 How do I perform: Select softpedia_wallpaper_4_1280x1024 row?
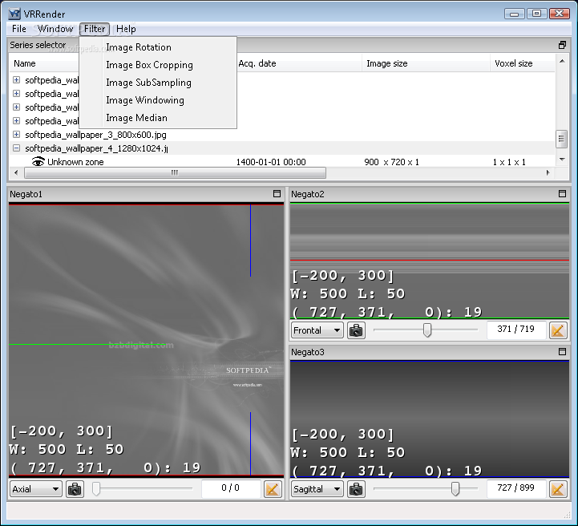coord(281,148)
